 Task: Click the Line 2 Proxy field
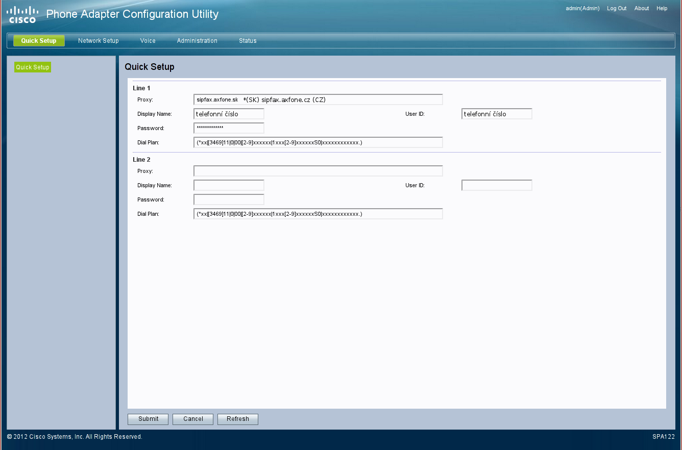[x=318, y=171]
